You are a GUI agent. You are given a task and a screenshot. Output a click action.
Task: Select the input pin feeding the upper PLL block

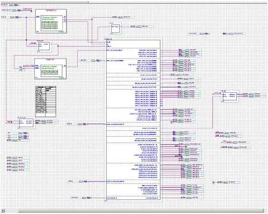11,17
